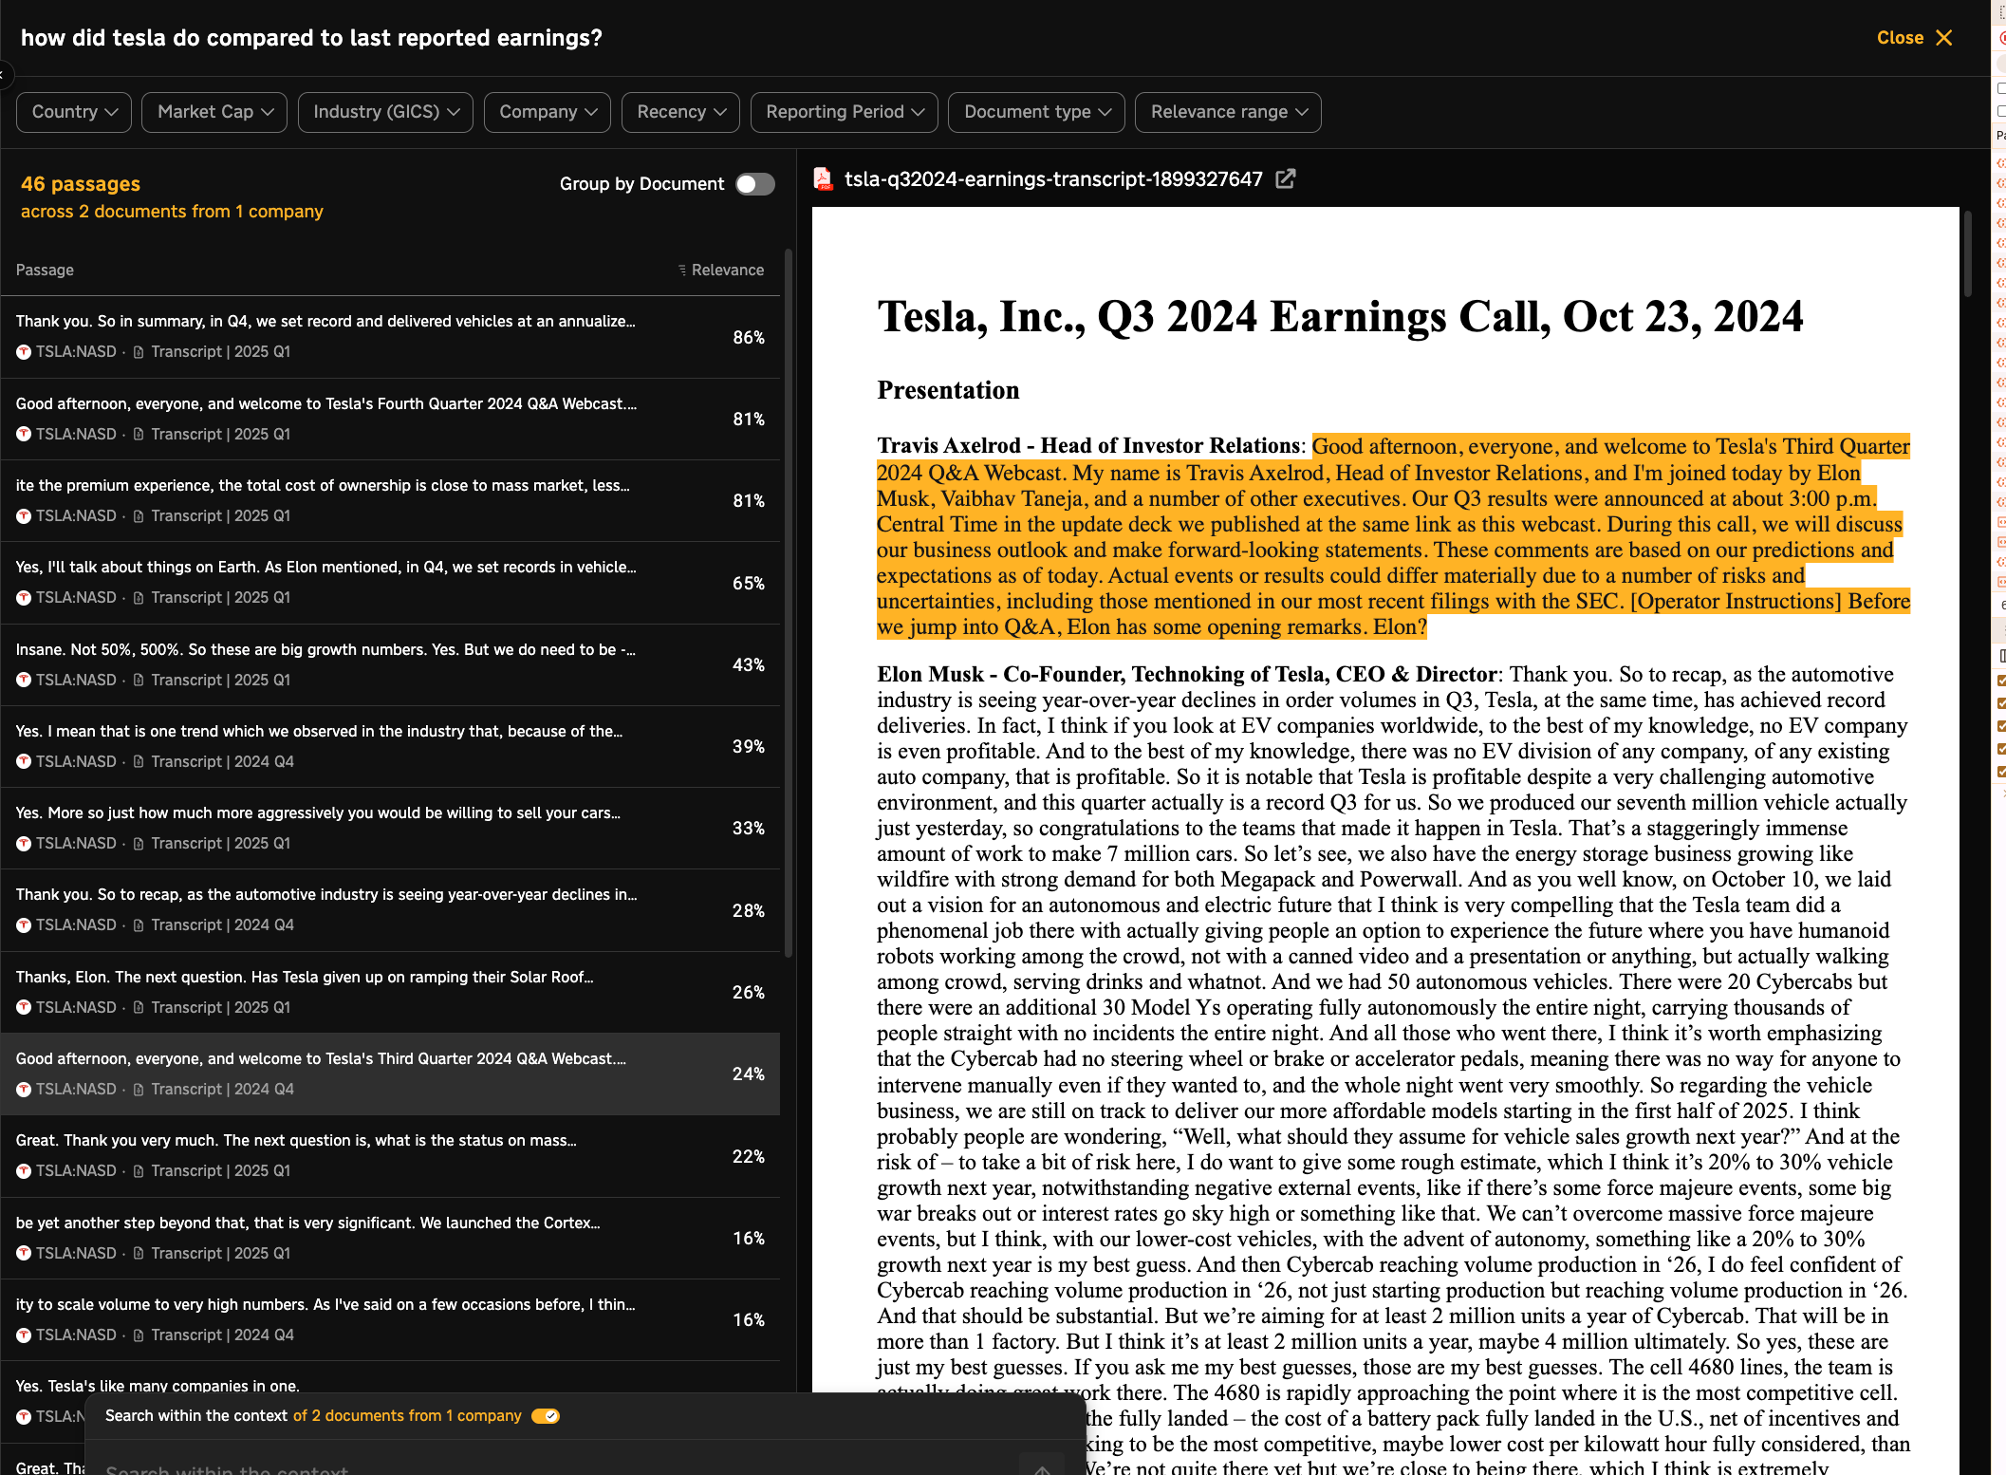Click 'Transcript | 2024 Q4' label in 39% row
This screenshot has width=2006, height=1475.
[222, 762]
